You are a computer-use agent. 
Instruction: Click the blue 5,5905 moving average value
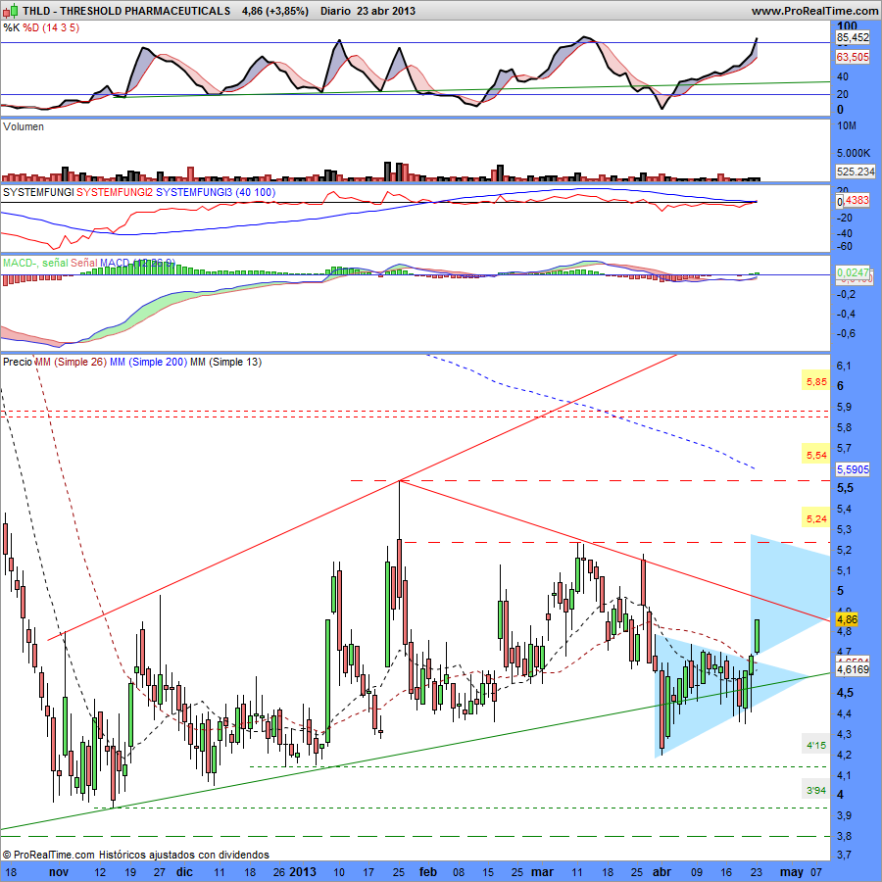(853, 469)
